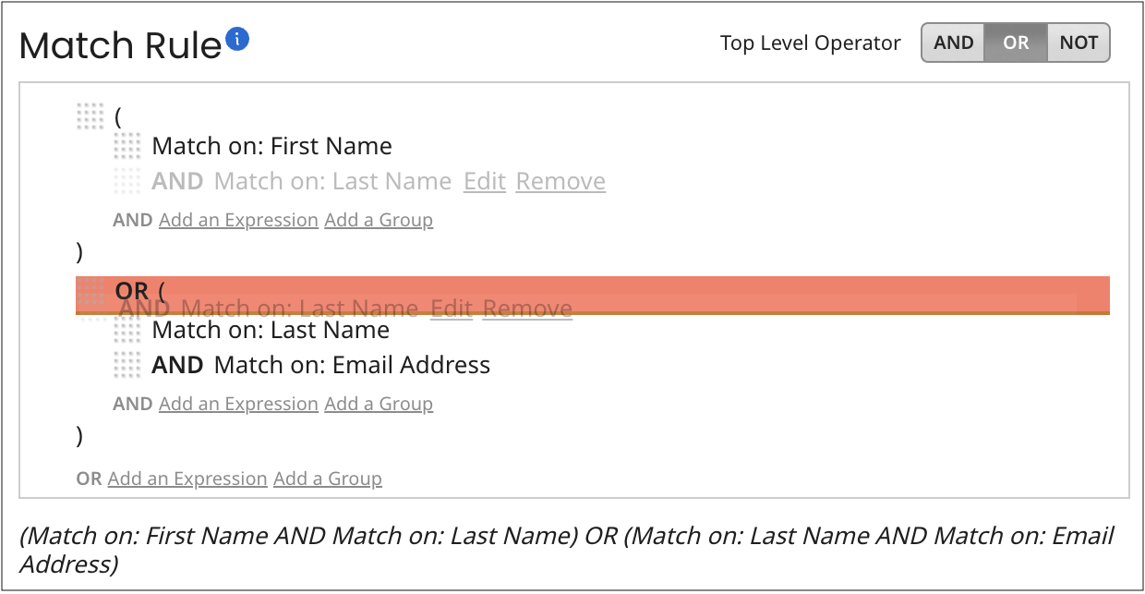The width and height of the screenshot is (1145, 594).
Task: Click the drag handle beside Last Name in second group
Action: click(x=129, y=330)
